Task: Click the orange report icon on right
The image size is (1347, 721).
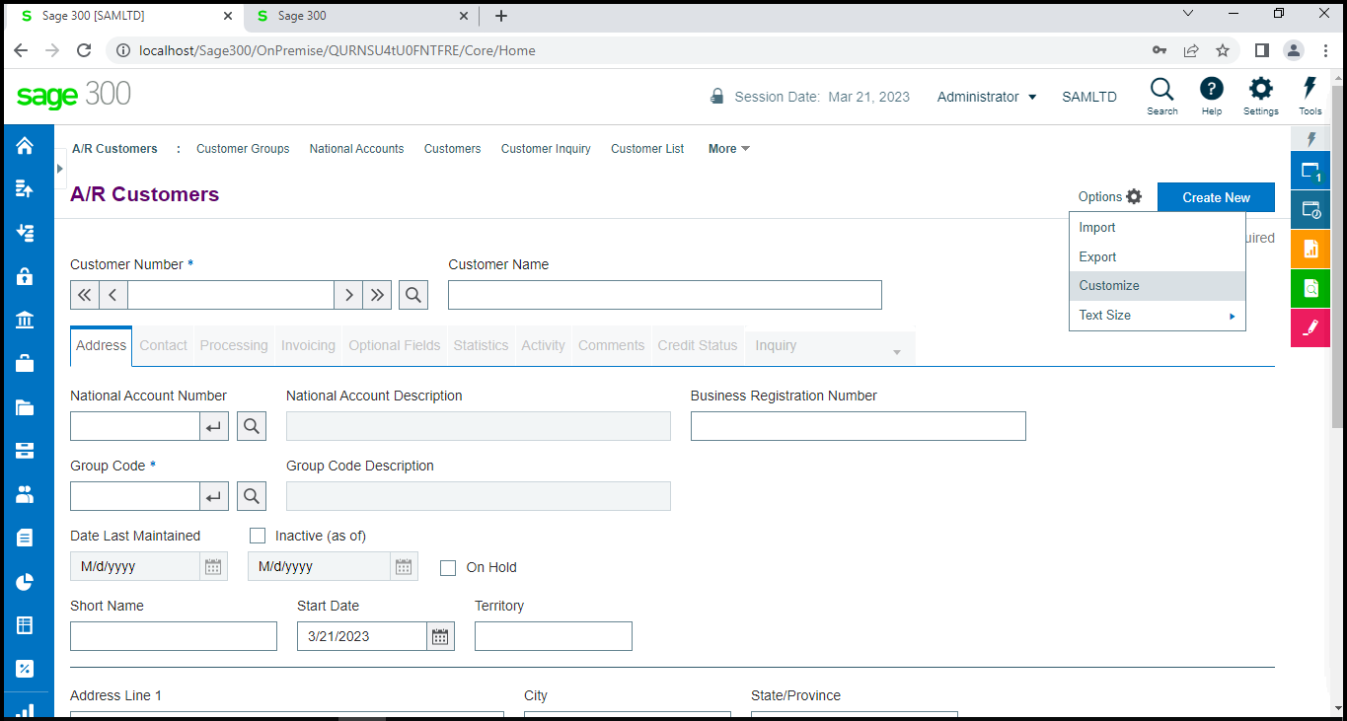Action: tap(1310, 250)
